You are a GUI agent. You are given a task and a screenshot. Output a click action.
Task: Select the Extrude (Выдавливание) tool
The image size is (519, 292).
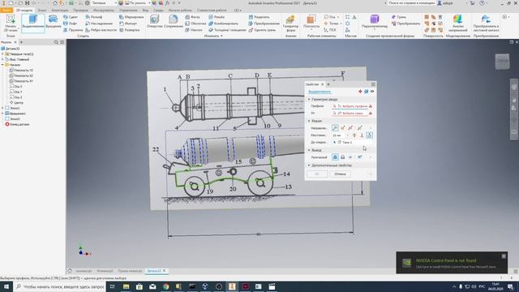click(x=33, y=23)
